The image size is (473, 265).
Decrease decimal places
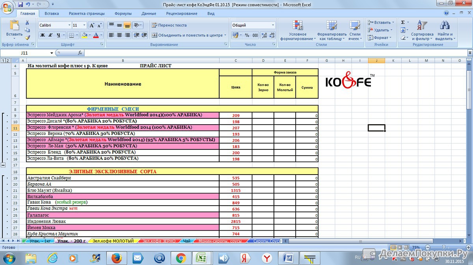tap(272, 35)
